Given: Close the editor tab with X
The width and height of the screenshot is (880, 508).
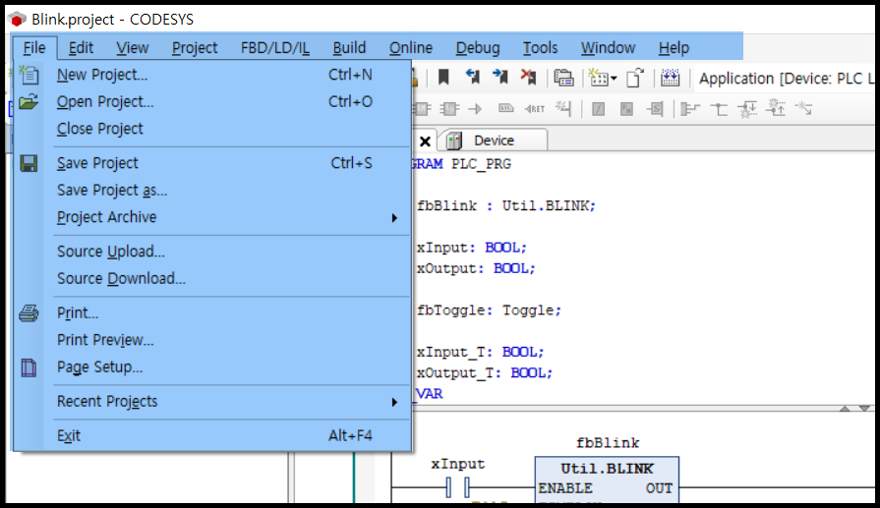Looking at the screenshot, I should pyautogui.click(x=425, y=141).
